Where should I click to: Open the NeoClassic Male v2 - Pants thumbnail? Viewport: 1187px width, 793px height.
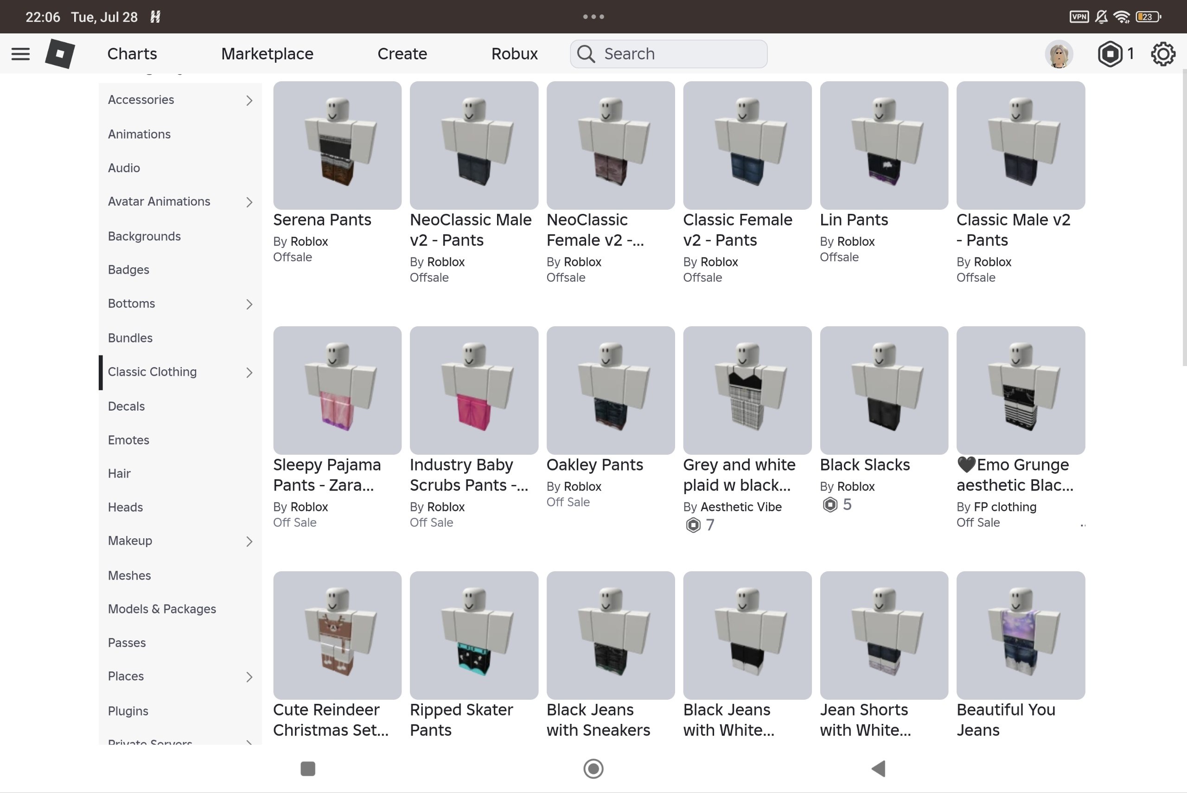[474, 146]
